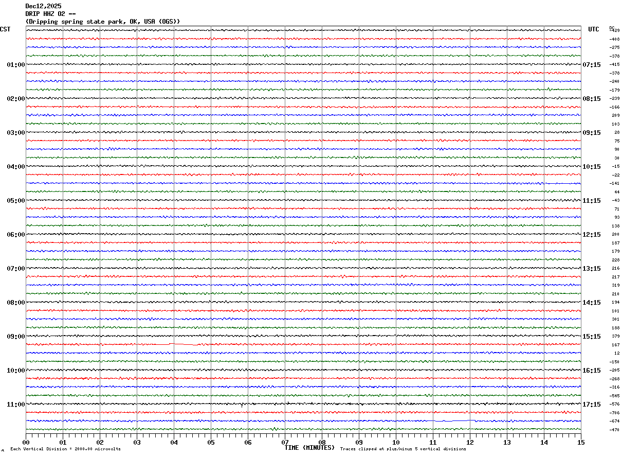Click the 01 minute axis tick label
This screenshot has height=456, width=622.
[63, 442]
